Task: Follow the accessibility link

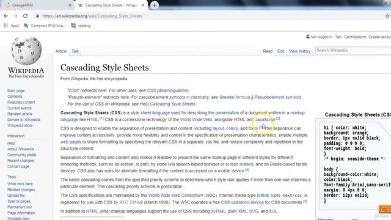Action: (x=103, y=135)
